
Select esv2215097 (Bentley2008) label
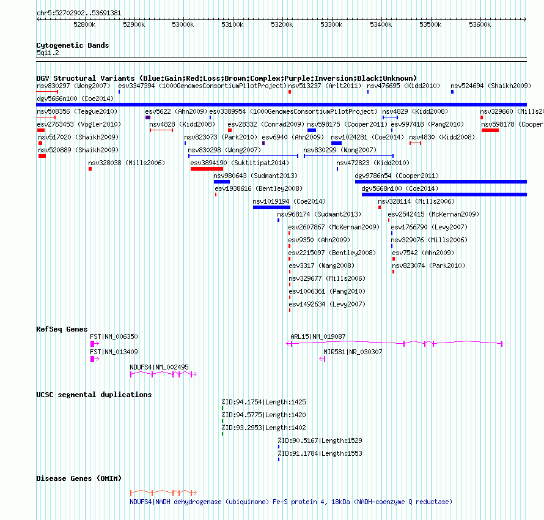(x=332, y=253)
